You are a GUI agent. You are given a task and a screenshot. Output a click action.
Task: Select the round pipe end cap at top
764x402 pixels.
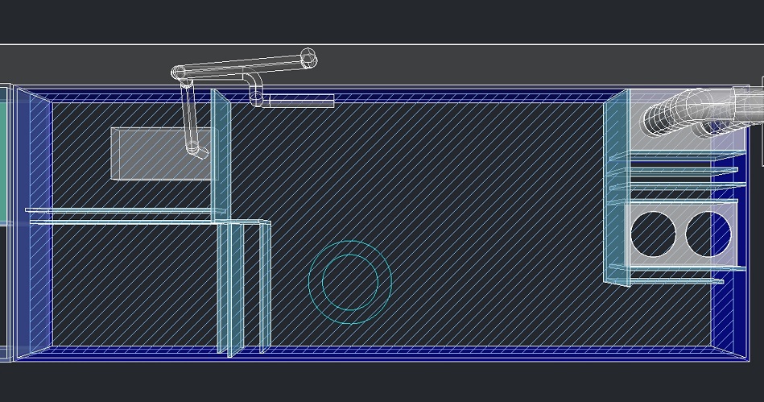click(309, 58)
